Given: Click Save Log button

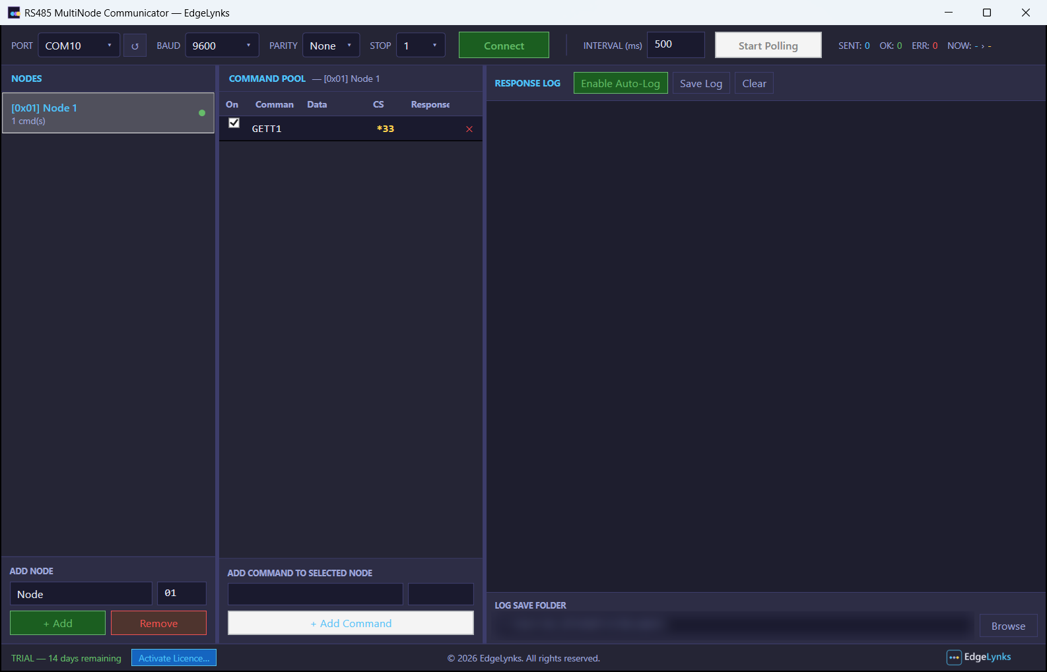Looking at the screenshot, I should [701, 83].
